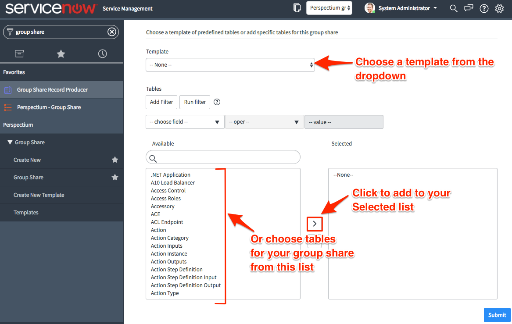Click the Perspectium application heading

click(x=18, y=125)
